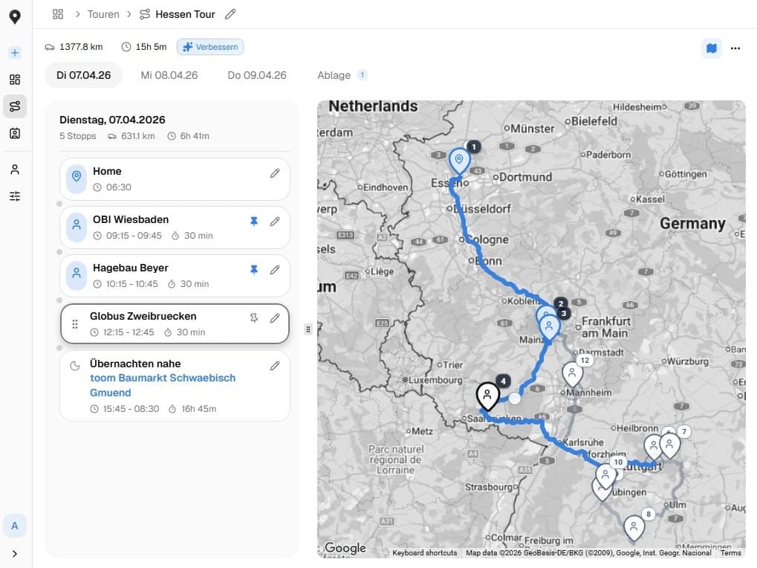Edit the Globus Zweibruecken stop pencil

[x=275, y=318]
